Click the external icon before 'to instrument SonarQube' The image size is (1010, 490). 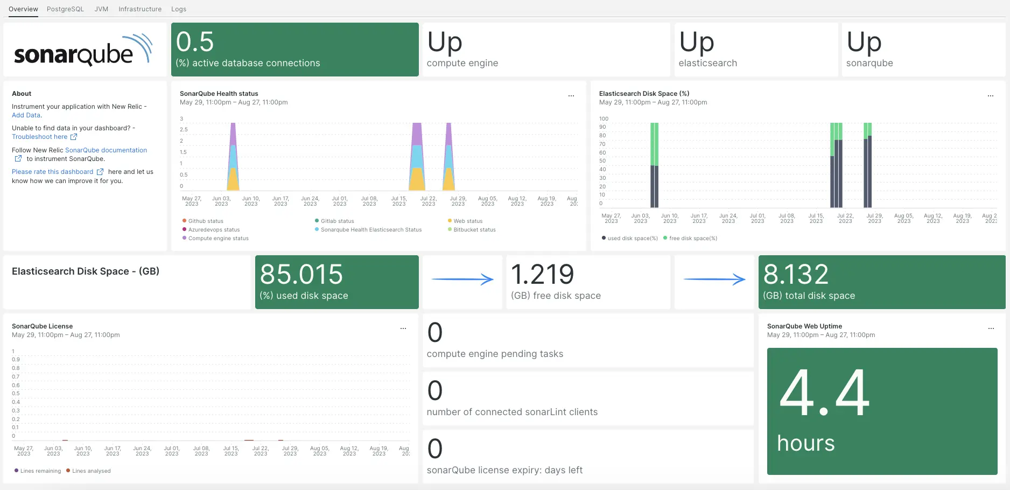(x=18, y=159)
